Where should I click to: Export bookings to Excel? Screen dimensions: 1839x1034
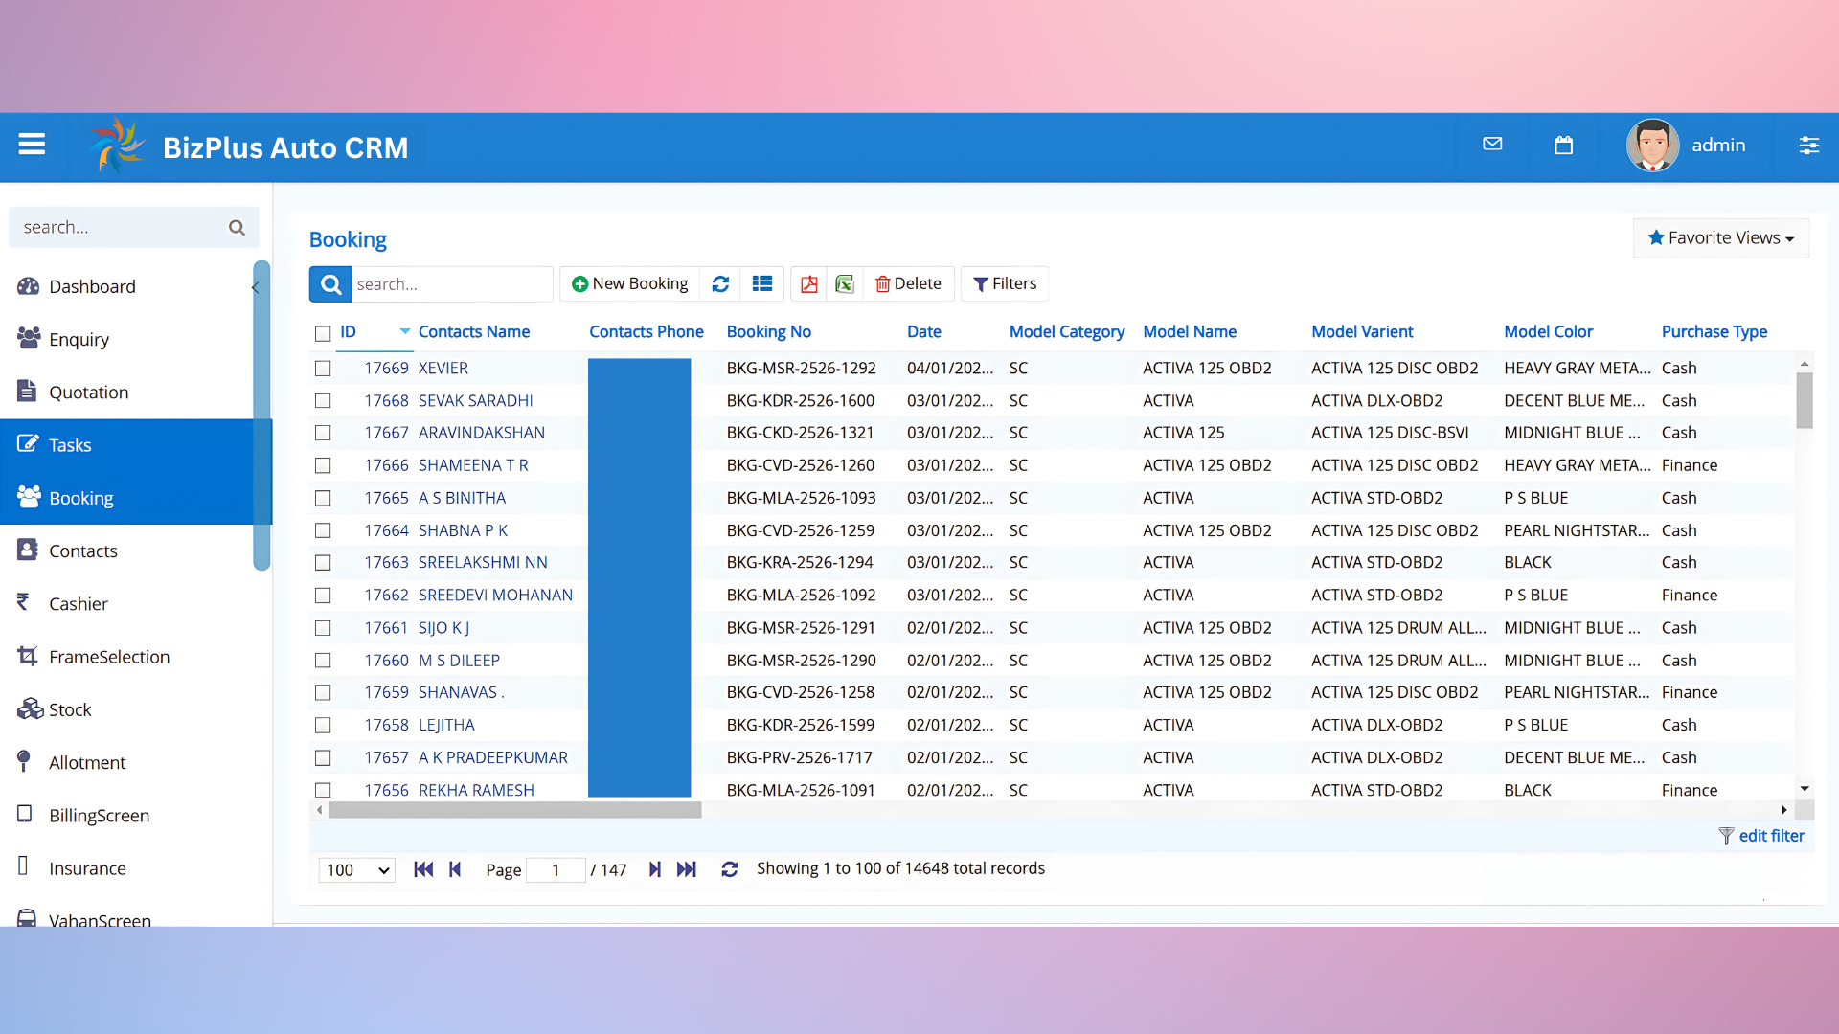[x=845, y=284]
